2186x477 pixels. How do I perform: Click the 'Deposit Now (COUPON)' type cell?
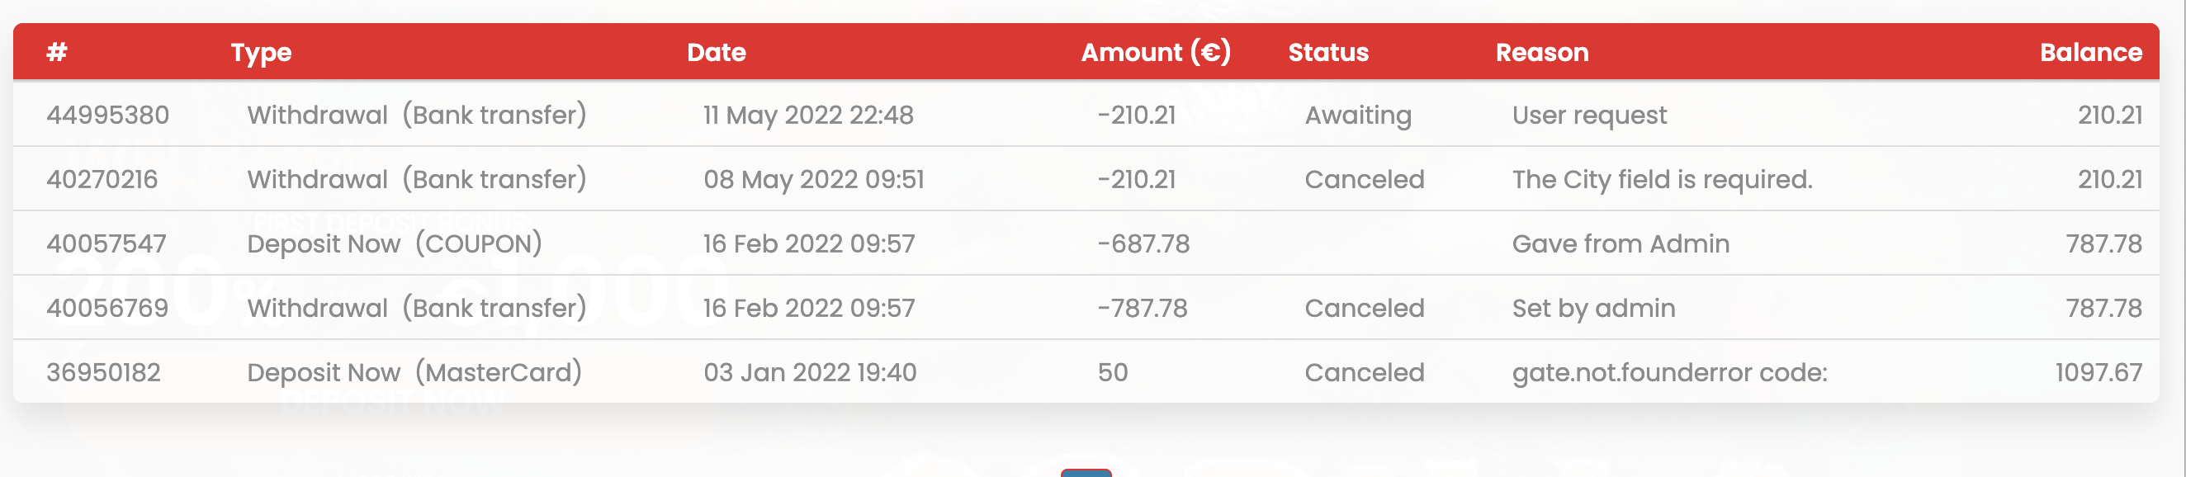pos(395,243)
